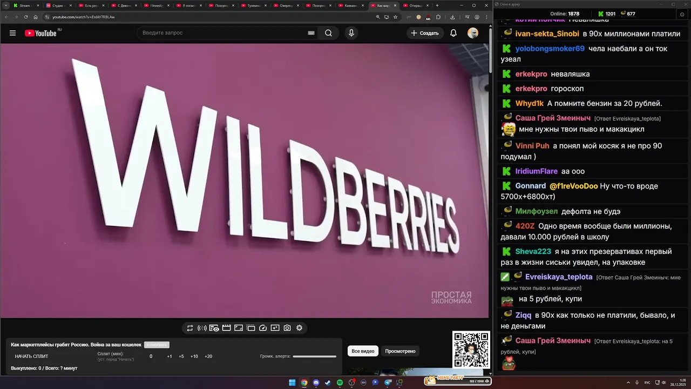Screen dimensions: 691x389
Task: Open the playback speed gauge icon
Action: tap(263, 328)
